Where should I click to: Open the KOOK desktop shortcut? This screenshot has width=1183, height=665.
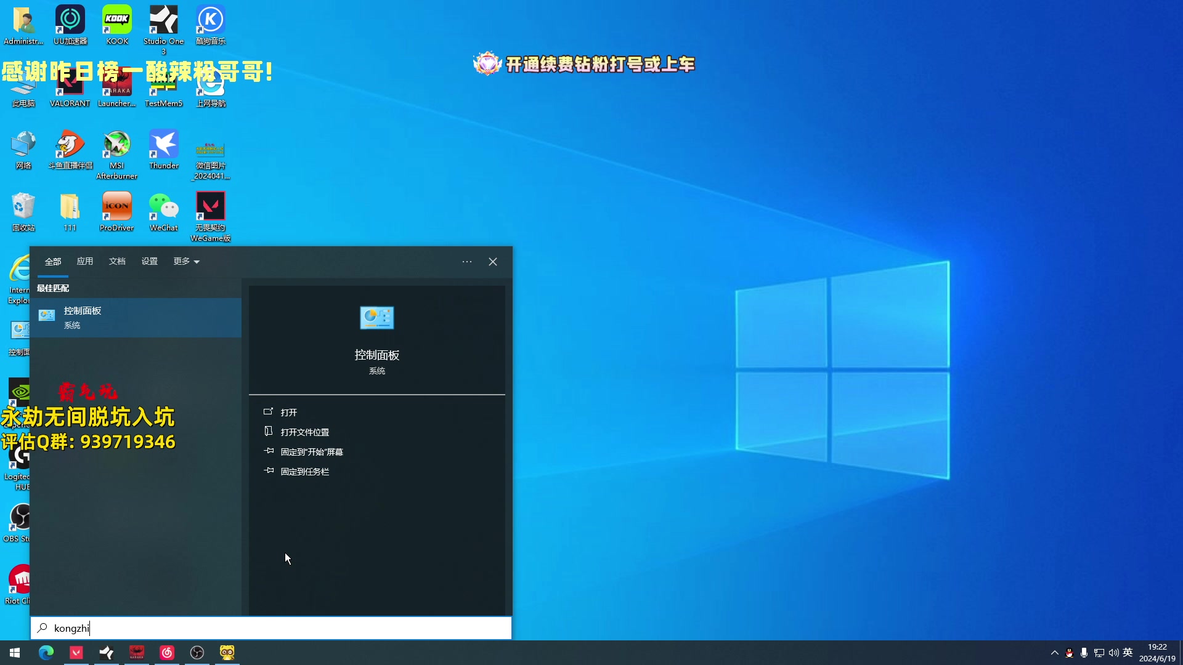(117, 25)
